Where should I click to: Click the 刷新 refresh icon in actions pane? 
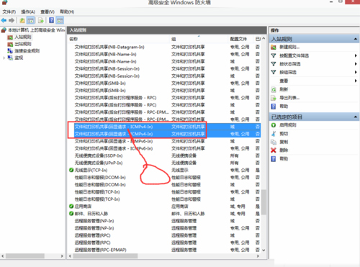(x=274, y=89)
